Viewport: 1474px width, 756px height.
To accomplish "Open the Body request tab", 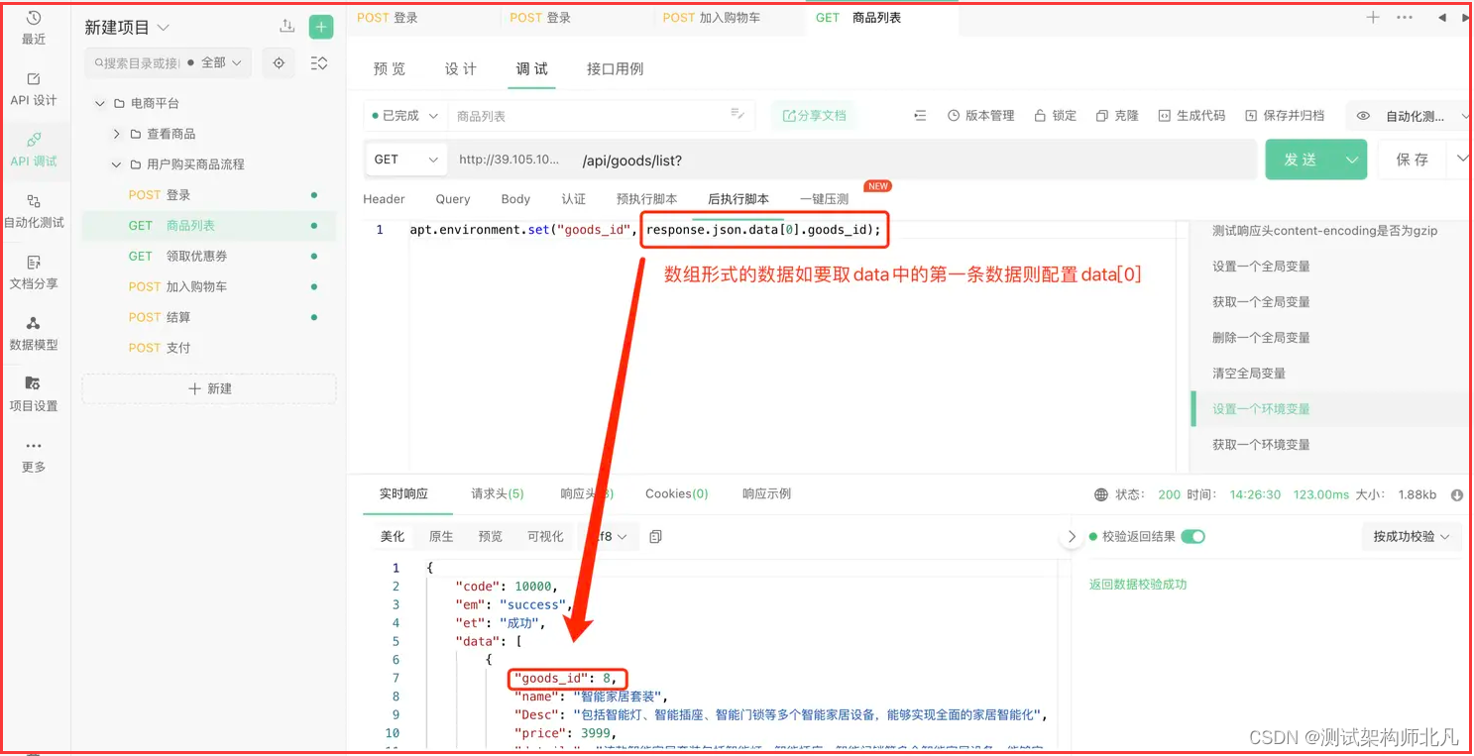I will (515, 199).
